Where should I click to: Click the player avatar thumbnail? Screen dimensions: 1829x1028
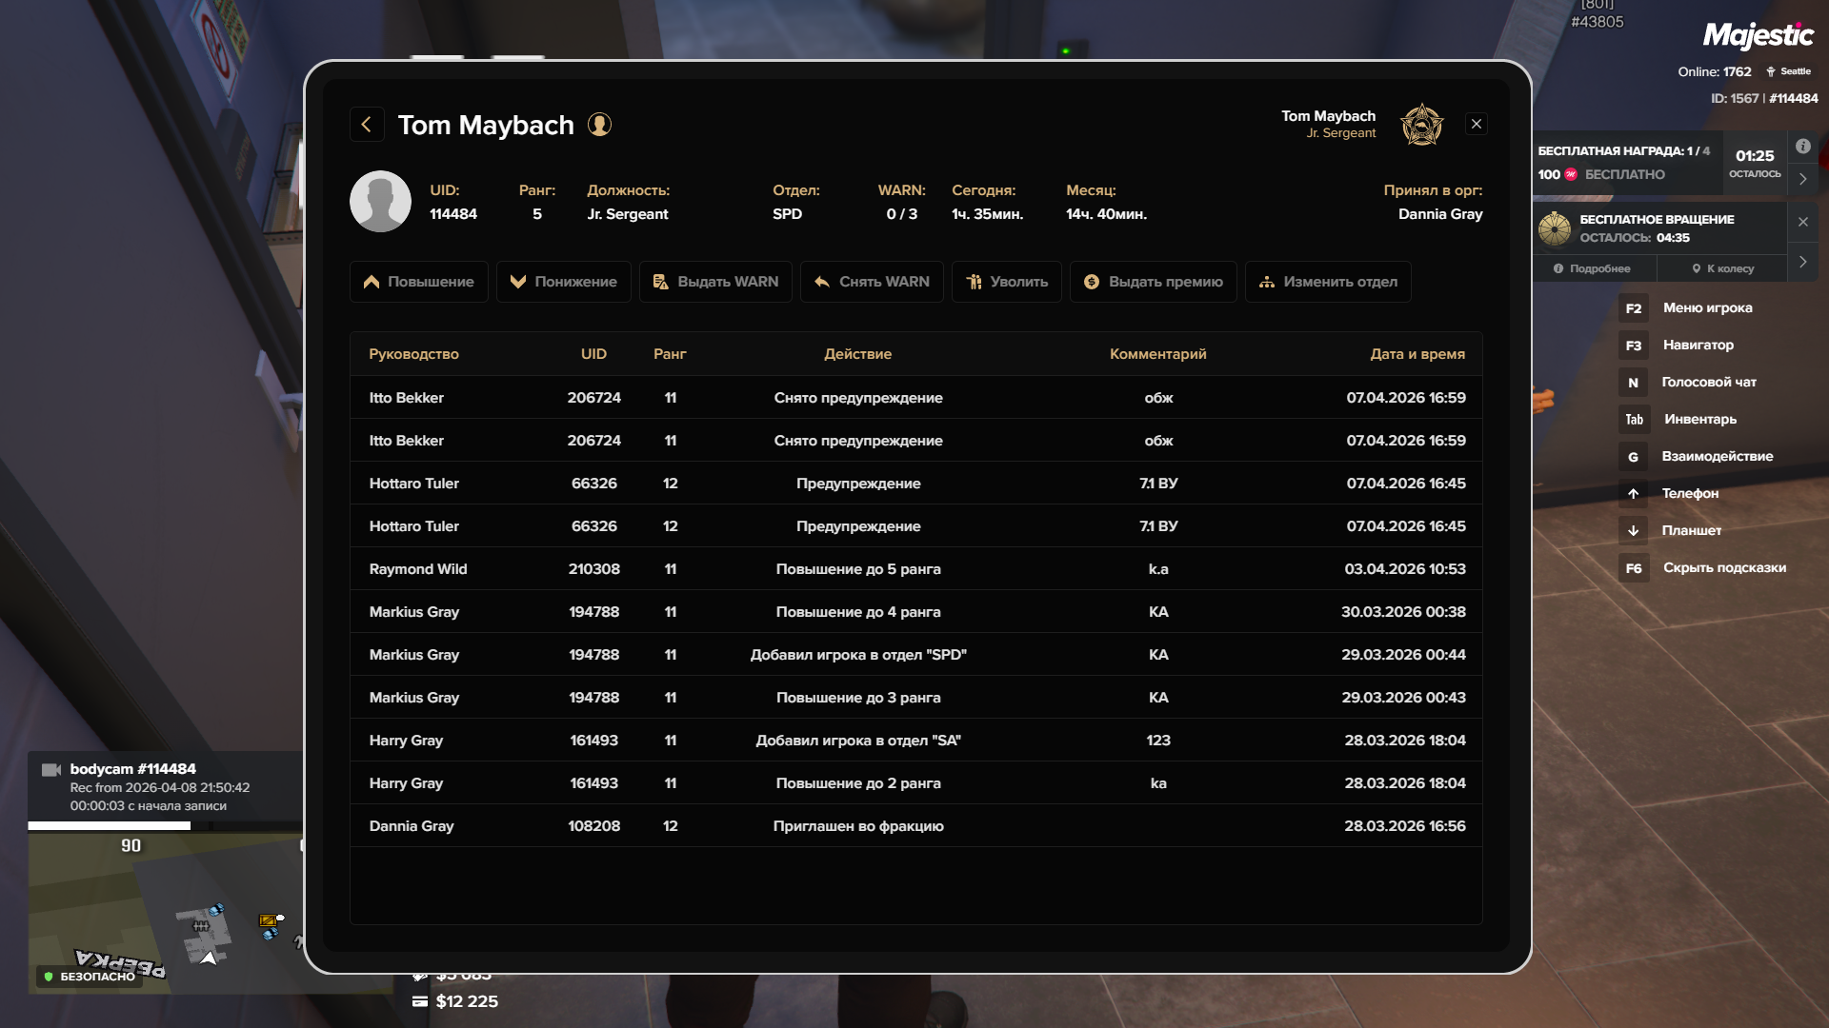[380, 202]
